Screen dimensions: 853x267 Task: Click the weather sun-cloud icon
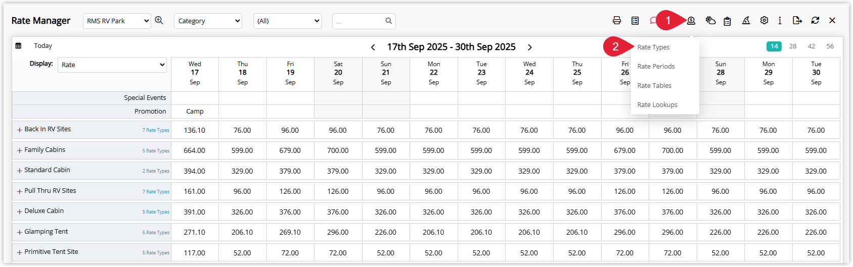click(x=710, y=21)
